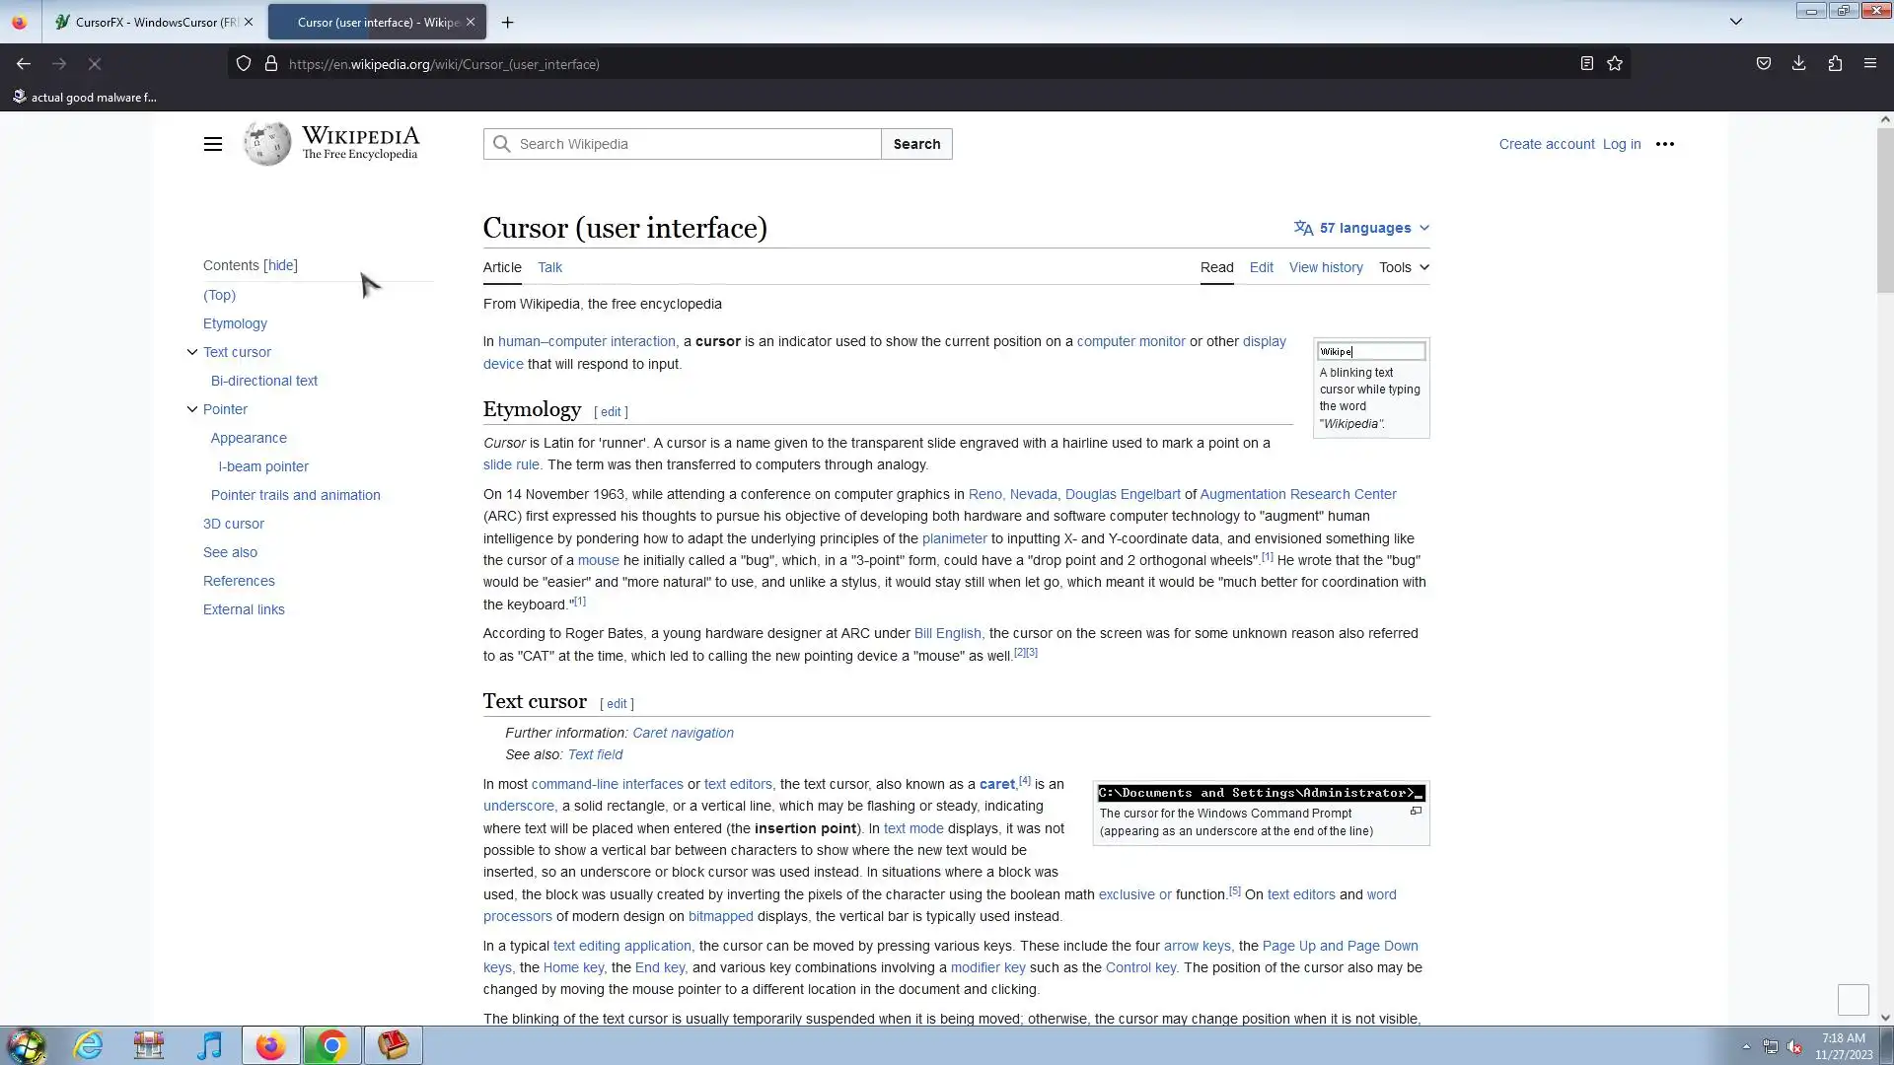Screen dimensions: 1894x1065
Task: Launch Chrome from the taskbar
Action: pos(331,1045)
